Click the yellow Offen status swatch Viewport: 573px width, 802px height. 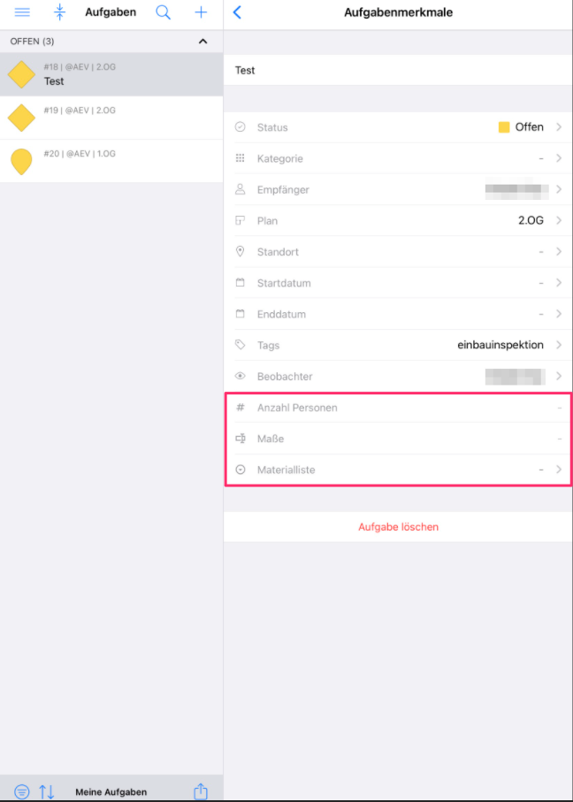[x=504, y=127]
